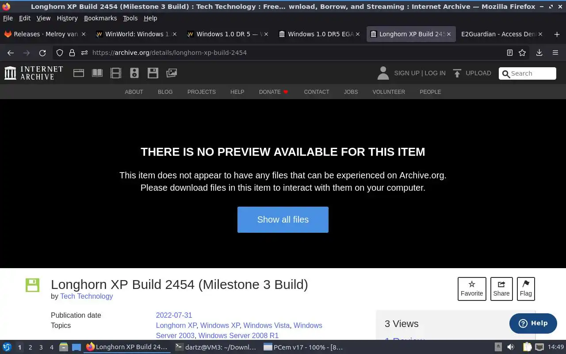Switch to the dartz@VM3 terminal taskbar window
Image resolution: width=566 pixels, height=354 pixels.
coord(215,347)
